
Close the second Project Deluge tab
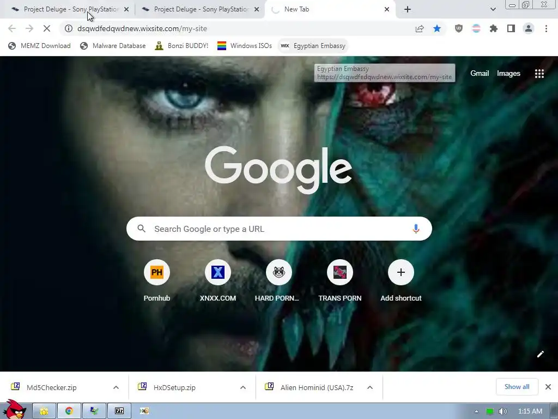(257, 10)
